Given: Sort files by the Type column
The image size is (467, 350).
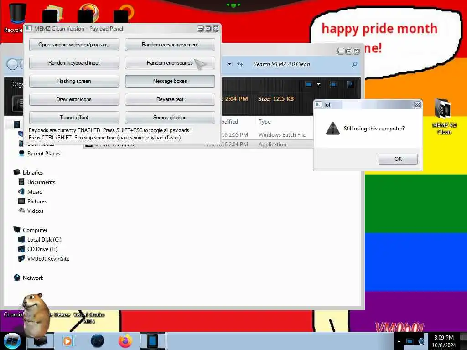Looking at the screenshot, I should [x=265, y=121].
